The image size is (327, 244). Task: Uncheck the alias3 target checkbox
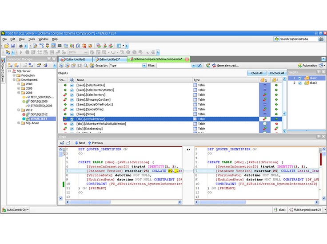[x=300, y=83]
